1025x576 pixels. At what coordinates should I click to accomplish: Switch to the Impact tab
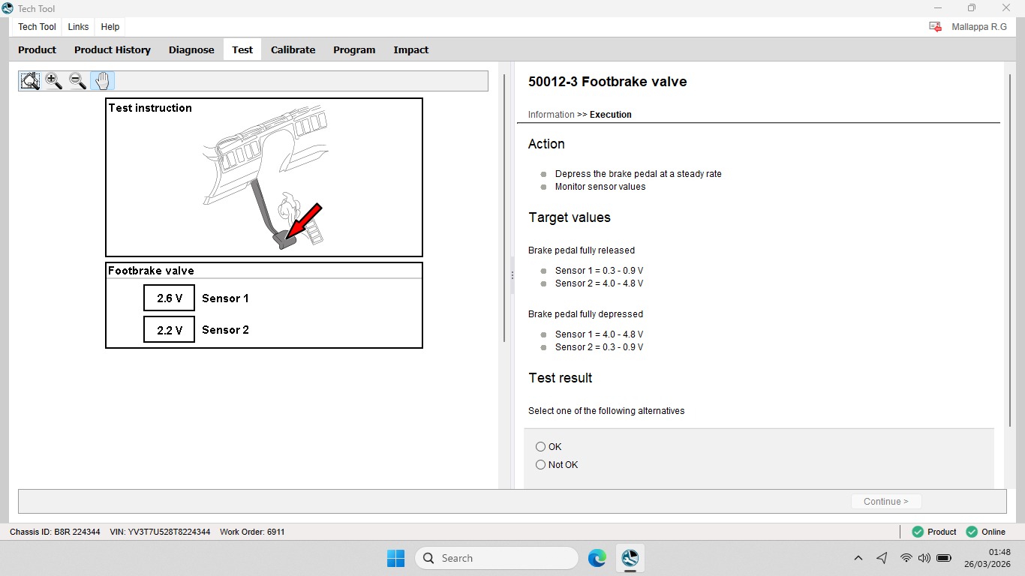(x=411, y=49)
